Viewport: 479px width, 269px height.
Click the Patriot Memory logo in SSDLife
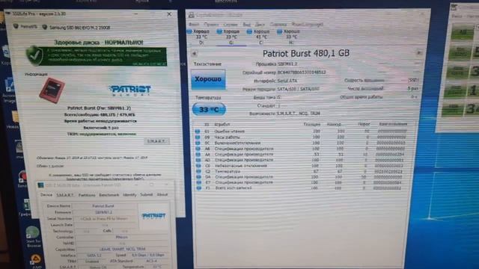(x=130, y=90)
